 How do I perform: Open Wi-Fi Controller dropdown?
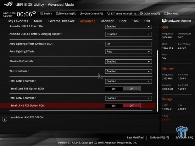point(128,71)
